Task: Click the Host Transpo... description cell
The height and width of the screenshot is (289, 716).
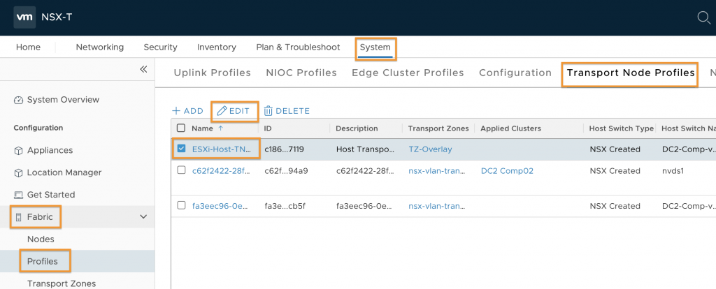Action: 364,149
